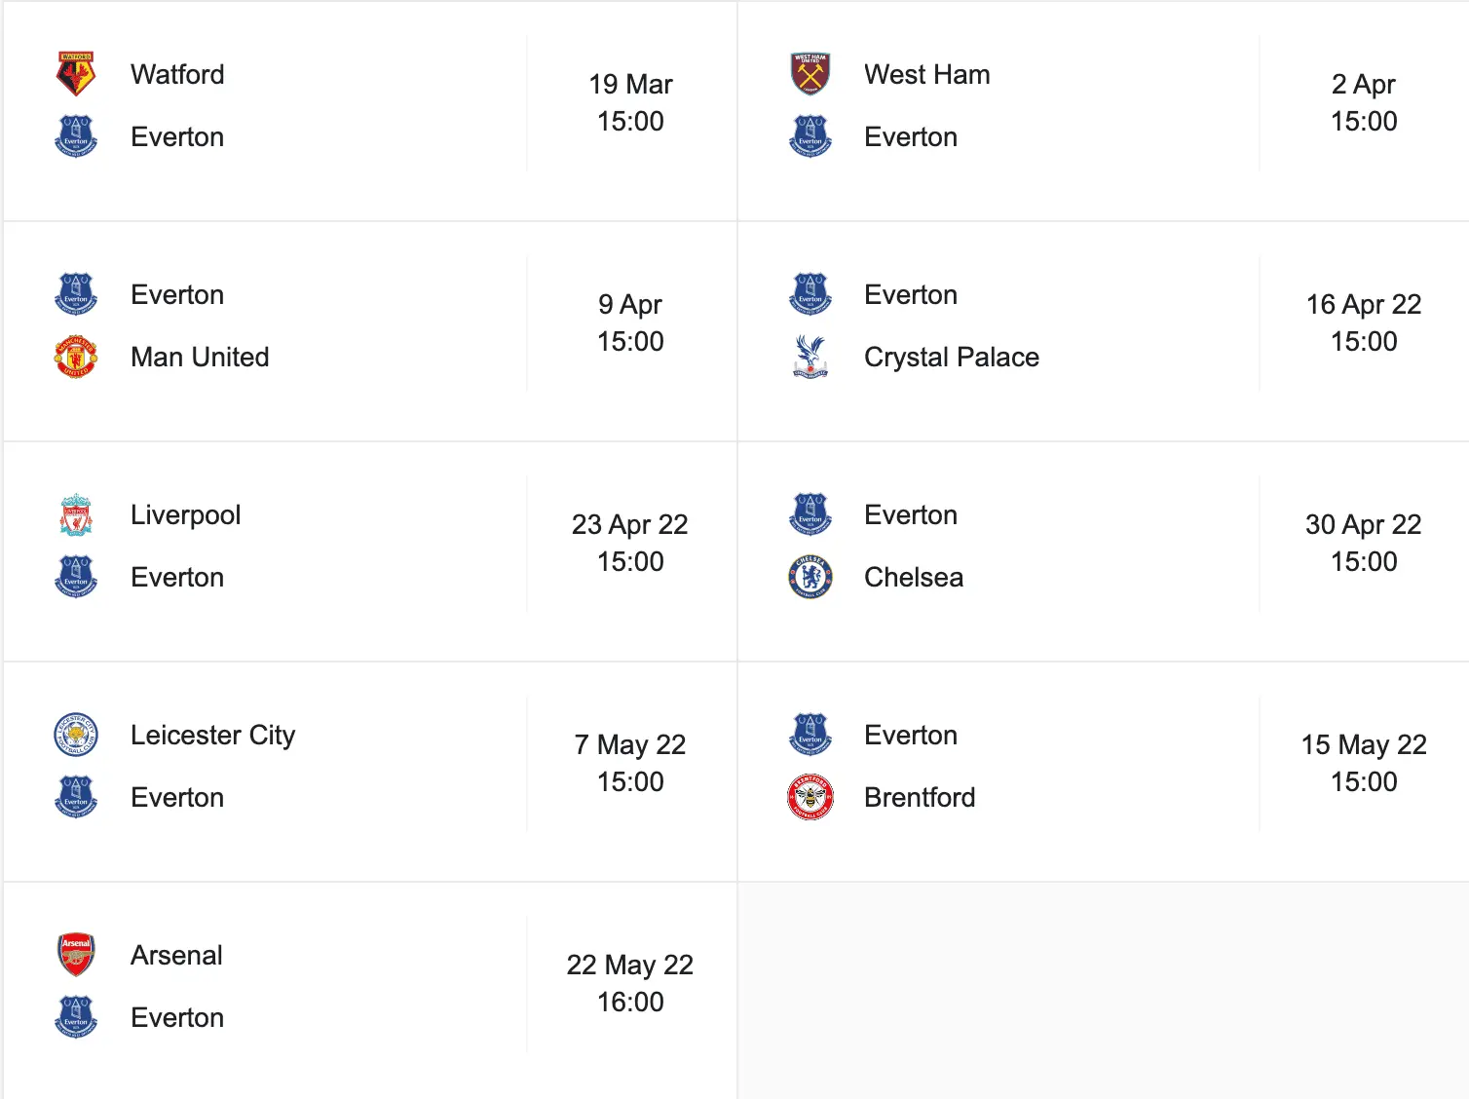Viewport: 1469px width, 1099px height.
Task: Open the Watford team name link
Action: 177,74
